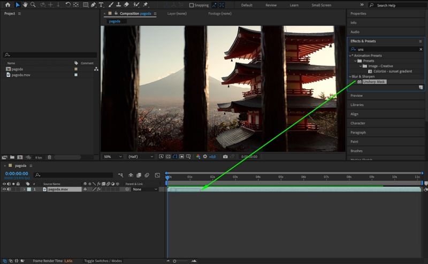Clear the effects search field
This screenshot has height=264, width=428.
[x=421, y=49]
